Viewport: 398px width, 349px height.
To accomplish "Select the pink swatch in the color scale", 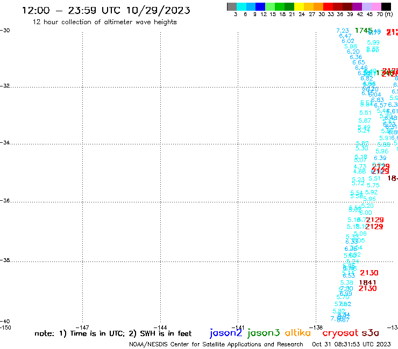I will pyautogui.click(x=376, y=6).
